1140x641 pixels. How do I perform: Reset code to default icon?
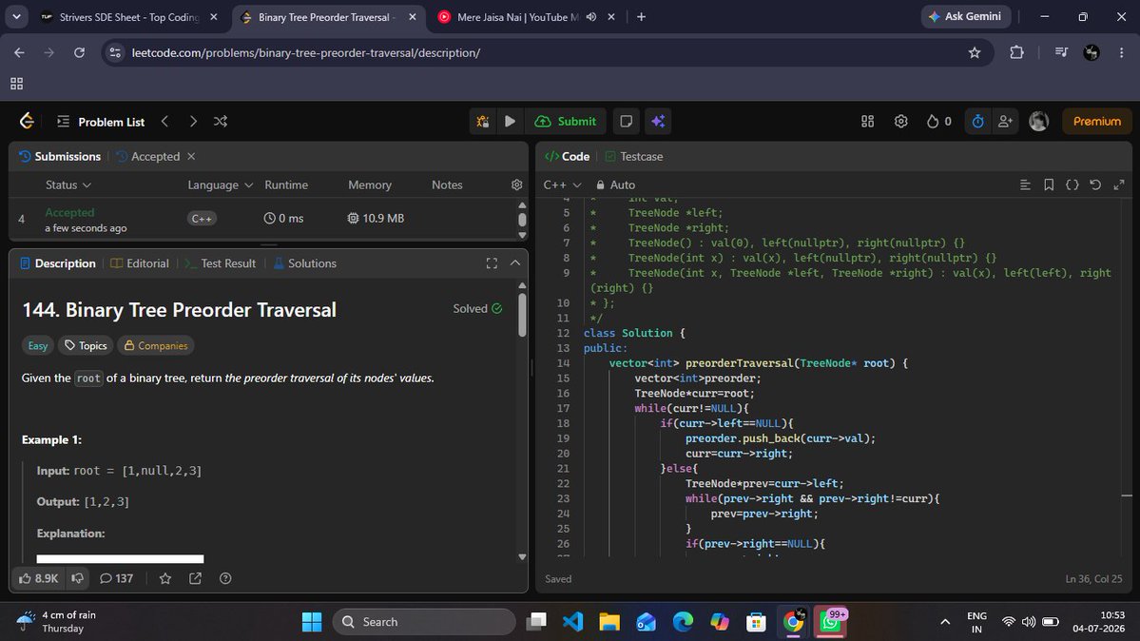pos(1095,185)
